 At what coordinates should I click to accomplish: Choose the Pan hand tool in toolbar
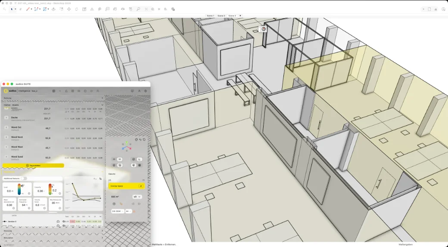coord(131,9)
